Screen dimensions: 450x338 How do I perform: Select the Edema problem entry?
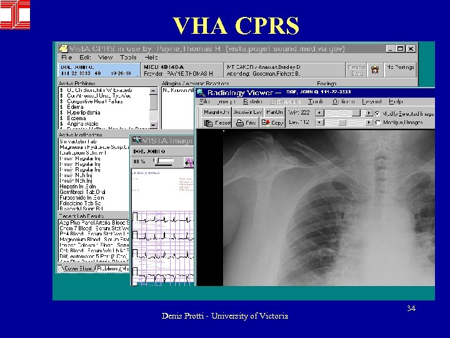click(x=104, y=107)
